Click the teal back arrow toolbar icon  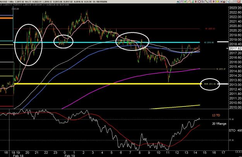(x=178, y=2)
